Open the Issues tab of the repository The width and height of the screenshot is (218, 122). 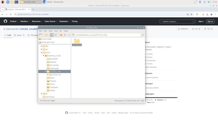(19, 35)
